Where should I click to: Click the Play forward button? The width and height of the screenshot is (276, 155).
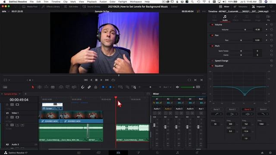(101, 80)
